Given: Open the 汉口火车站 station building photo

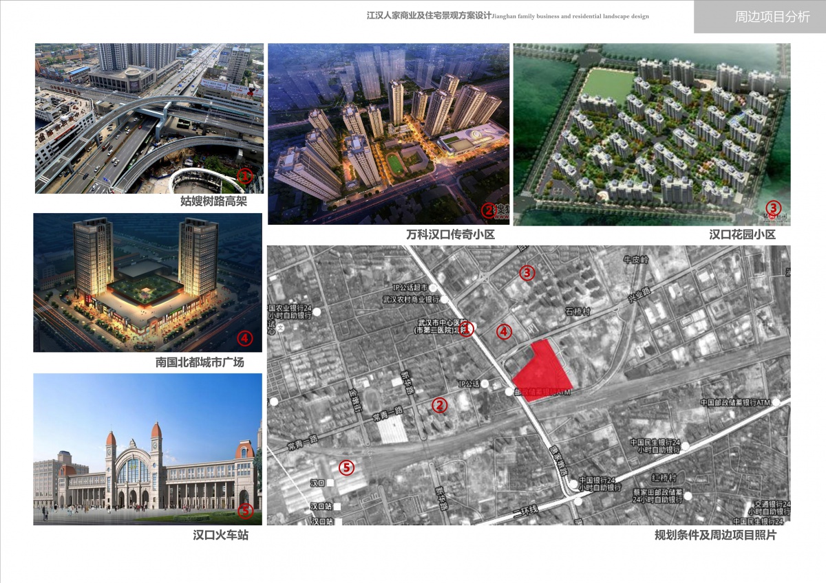Looking at the screenshot, I should pos(147,449).
